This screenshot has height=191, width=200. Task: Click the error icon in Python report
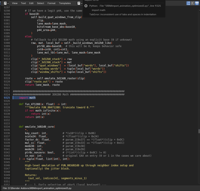click(x=86, y=6)
